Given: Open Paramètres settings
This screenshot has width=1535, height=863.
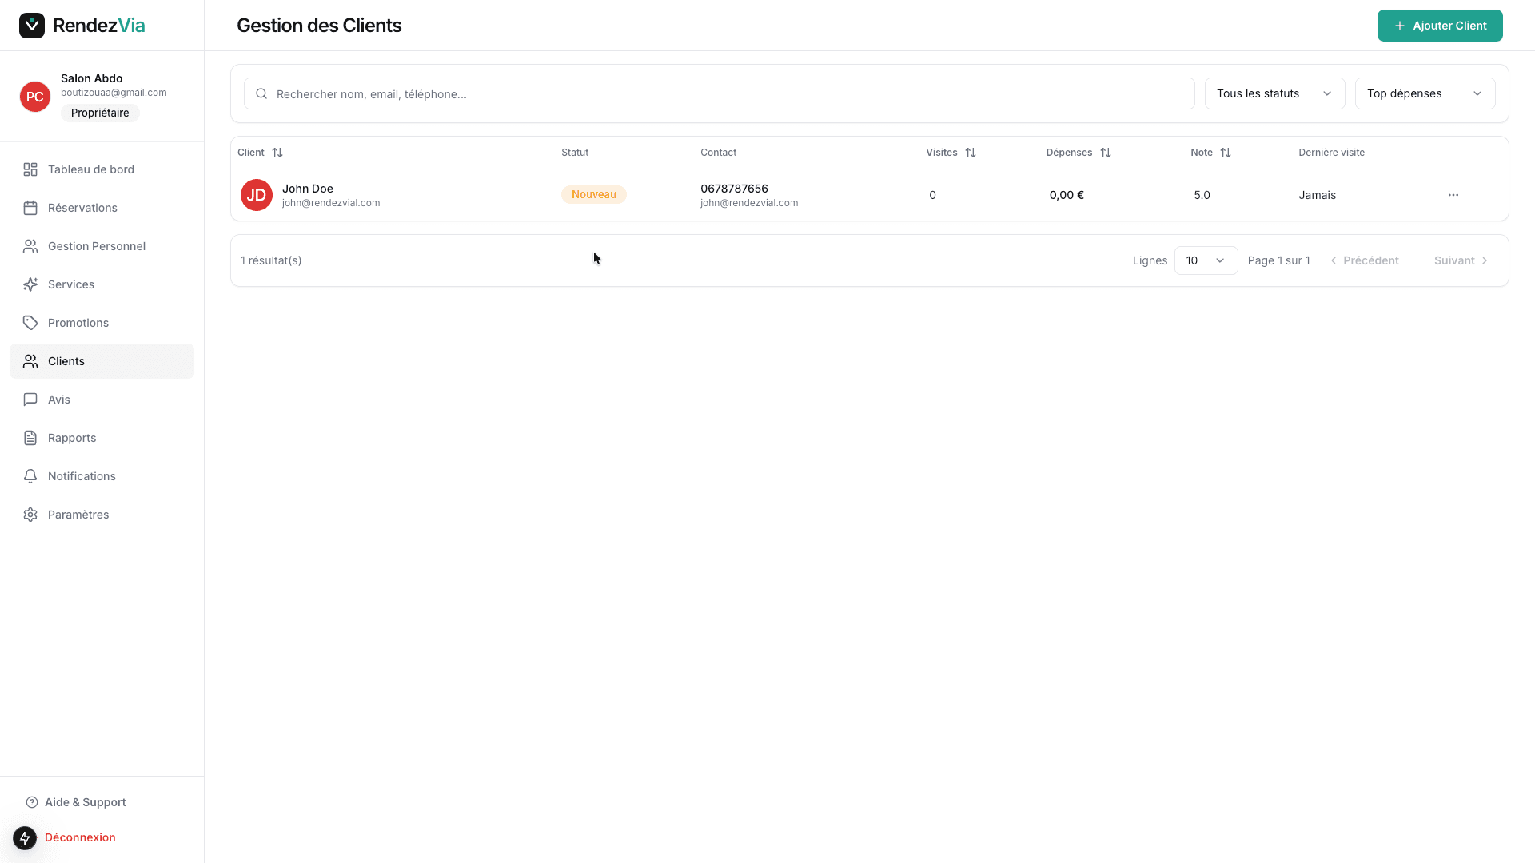Looking at the screenshot, I should [x=102, y=515].
